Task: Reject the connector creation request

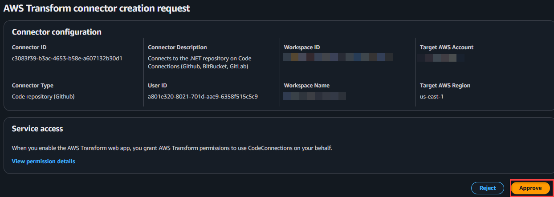Action: (x=488, y=188)
